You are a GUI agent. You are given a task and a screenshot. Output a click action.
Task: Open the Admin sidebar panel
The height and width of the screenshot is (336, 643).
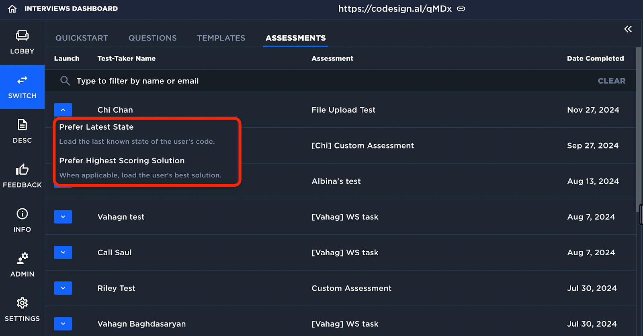22,265
